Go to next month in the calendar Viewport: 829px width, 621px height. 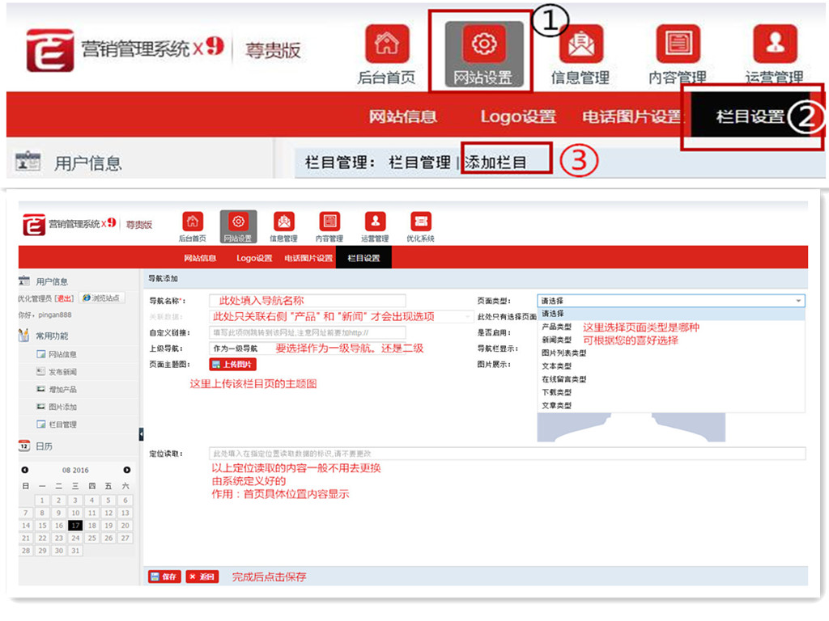126,470
